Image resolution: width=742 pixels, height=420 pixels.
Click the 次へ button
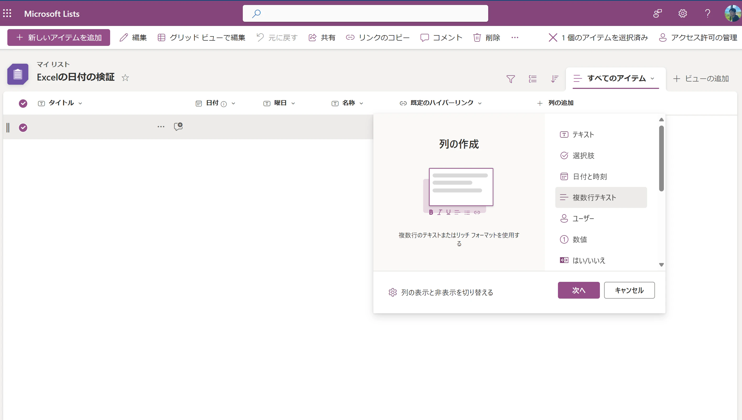578,290
